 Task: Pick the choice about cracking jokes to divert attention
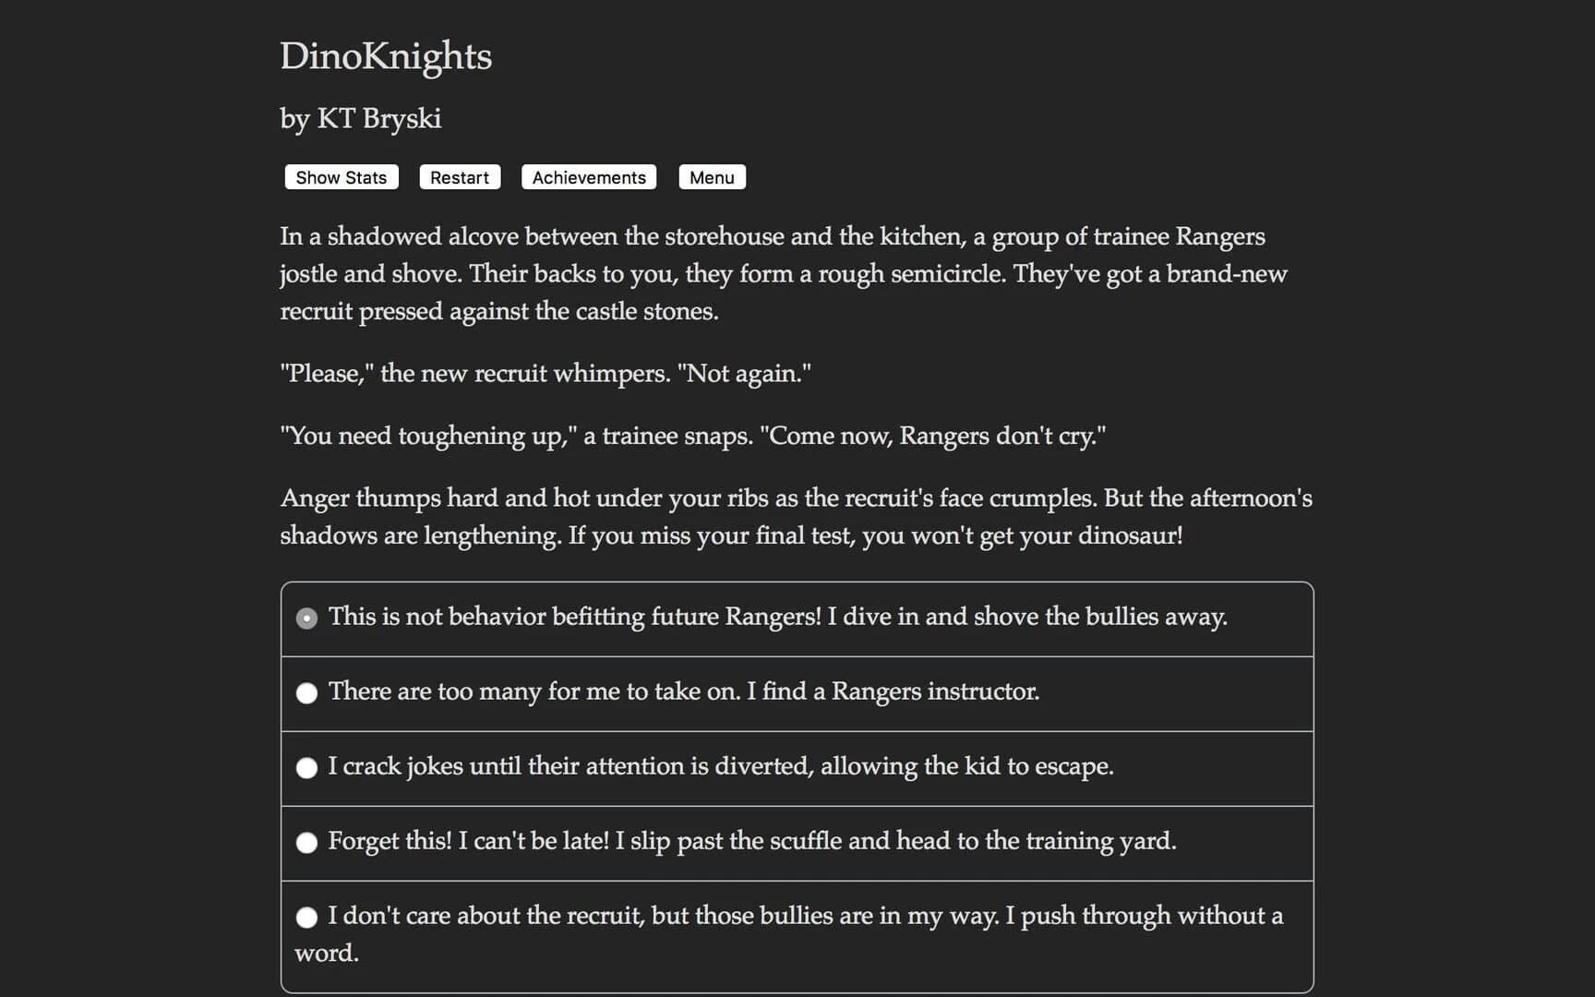click(306, 768)
